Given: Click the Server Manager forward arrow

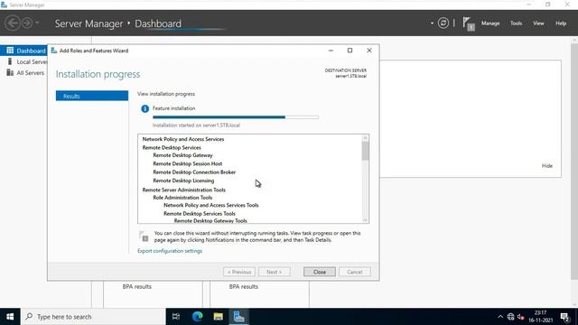Looking at the screenshot, I should (27, 23).
